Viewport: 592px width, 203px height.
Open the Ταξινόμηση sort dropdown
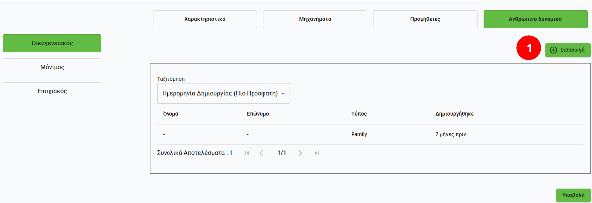223,94
